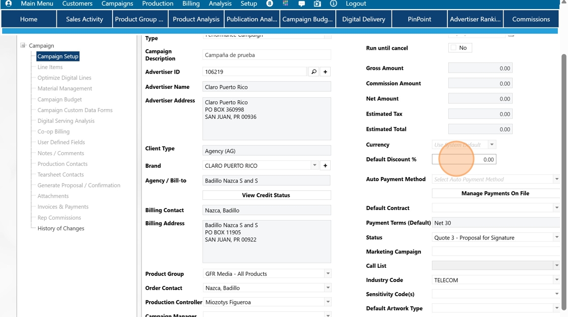Open Line Items in the sidebar
This screenshot has width=568, height=317.
coord(50,67)
